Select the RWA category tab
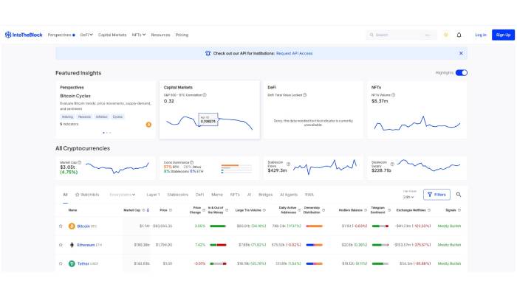 click(309, 195)
